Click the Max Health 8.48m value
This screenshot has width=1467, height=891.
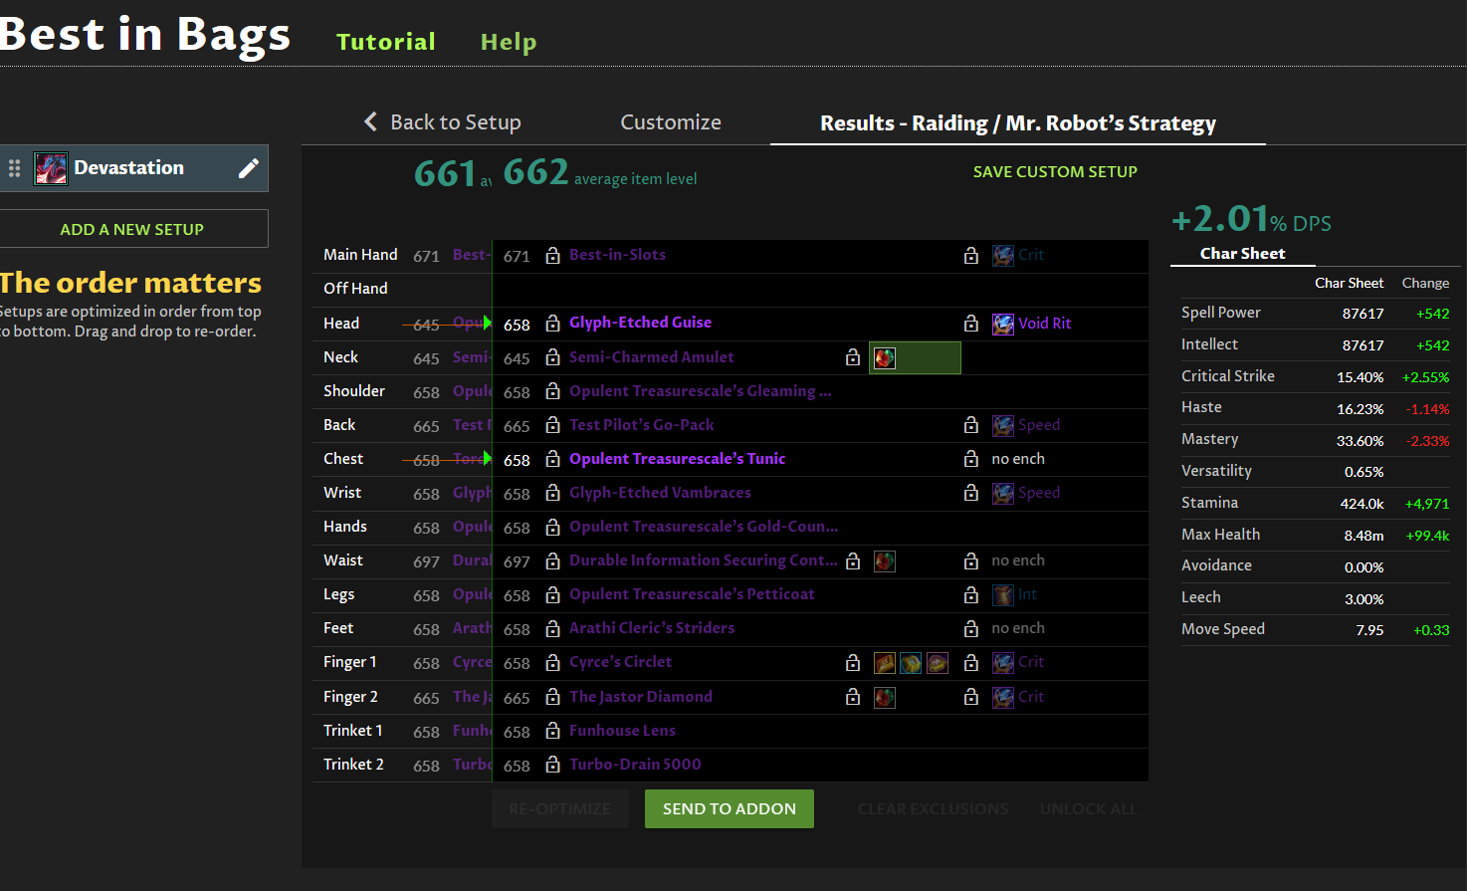pyautogui.click(x=1363, y=536)
